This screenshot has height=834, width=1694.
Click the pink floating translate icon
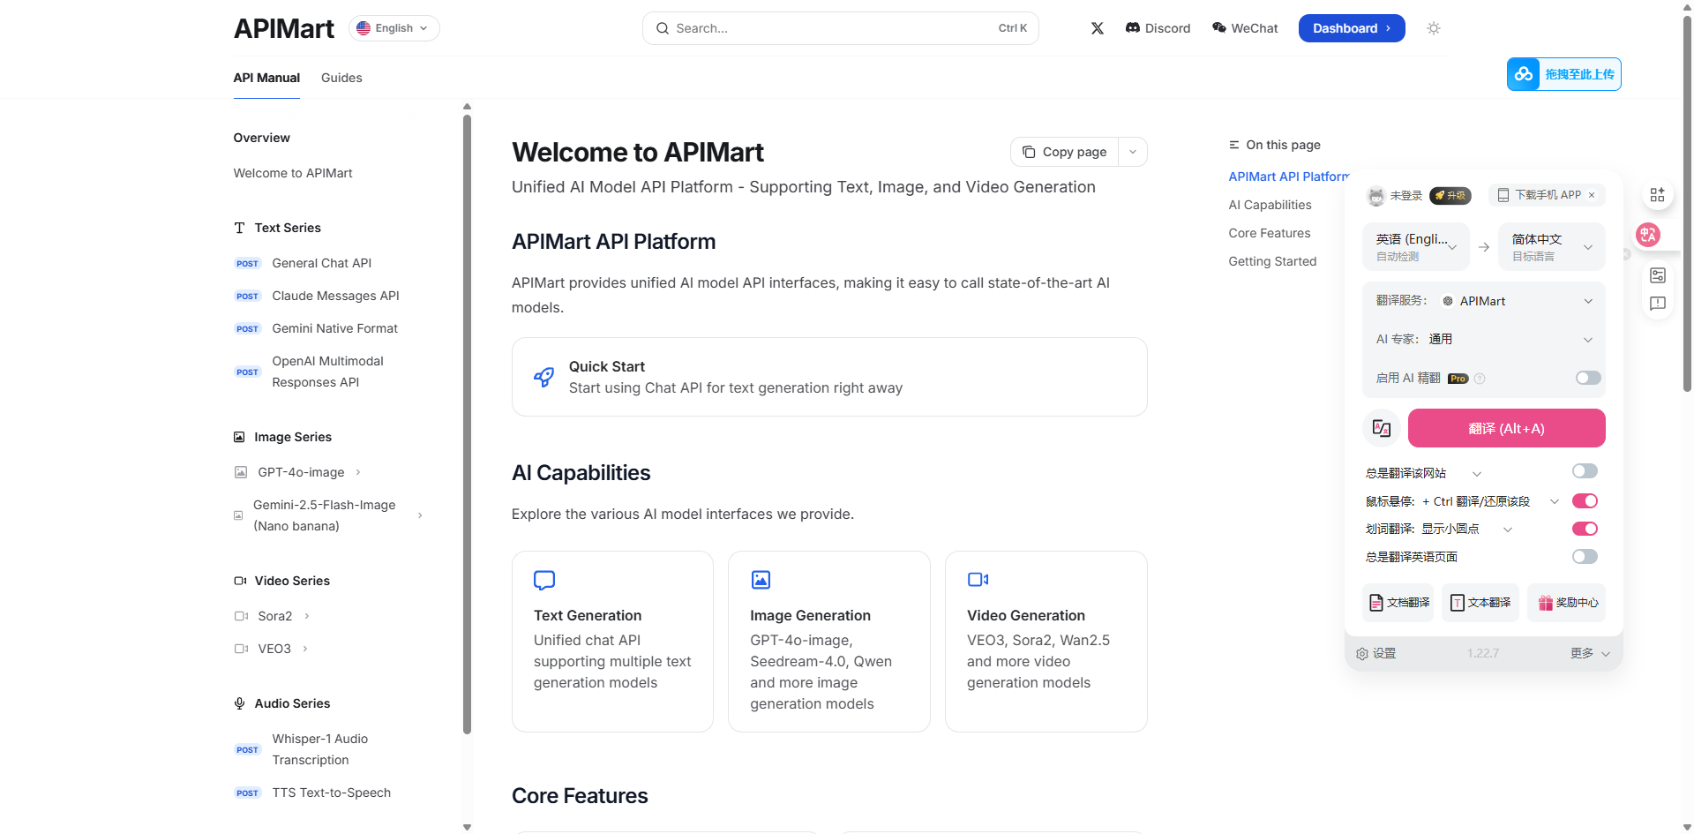point(1647,235)
